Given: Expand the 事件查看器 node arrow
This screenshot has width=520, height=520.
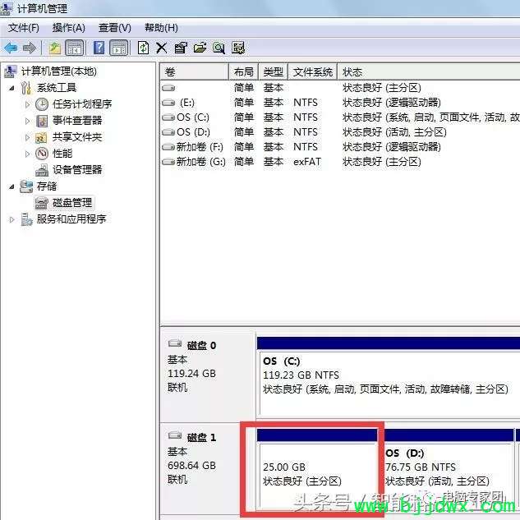Looking at the screenshot, I should pyautogui.click(x=28, y=121).
